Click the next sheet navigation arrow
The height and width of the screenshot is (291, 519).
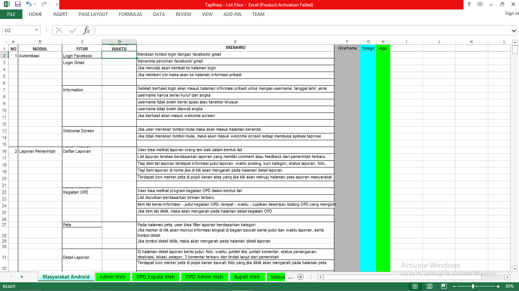tap(22, 277)
